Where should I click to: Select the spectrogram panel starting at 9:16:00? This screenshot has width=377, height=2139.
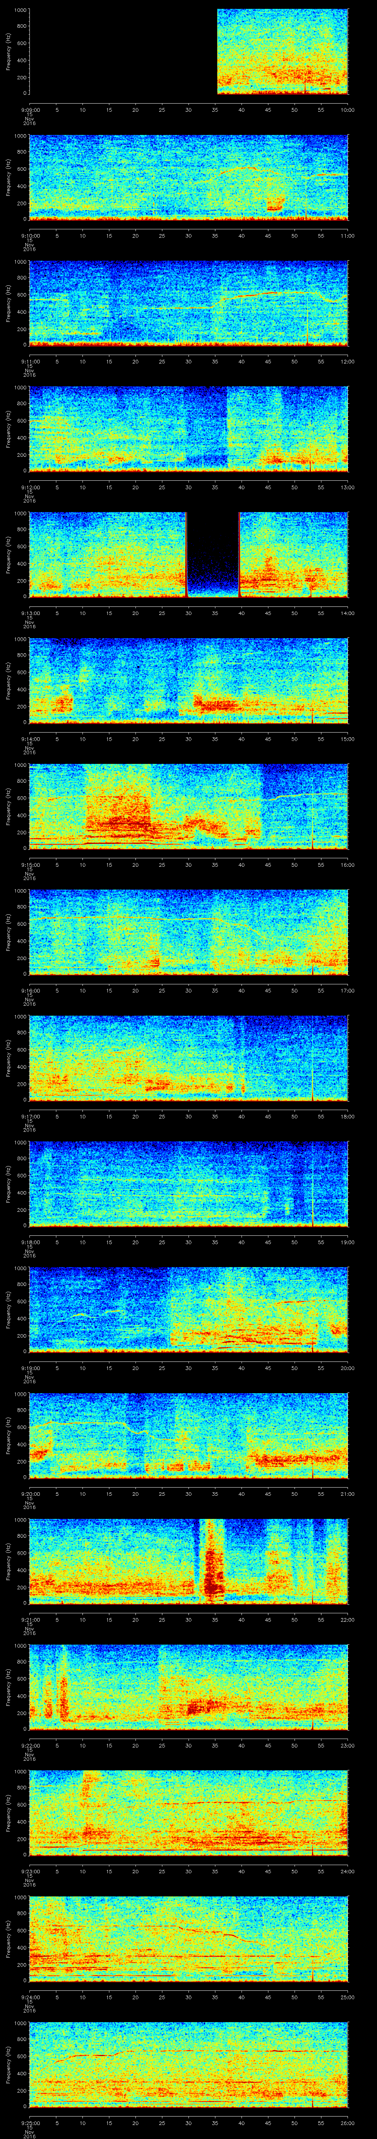188,932
